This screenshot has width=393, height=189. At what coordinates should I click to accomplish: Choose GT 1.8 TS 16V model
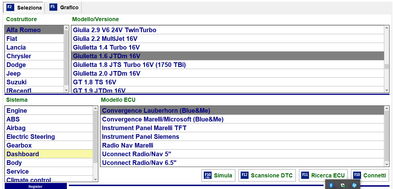[x=228, y=82]
